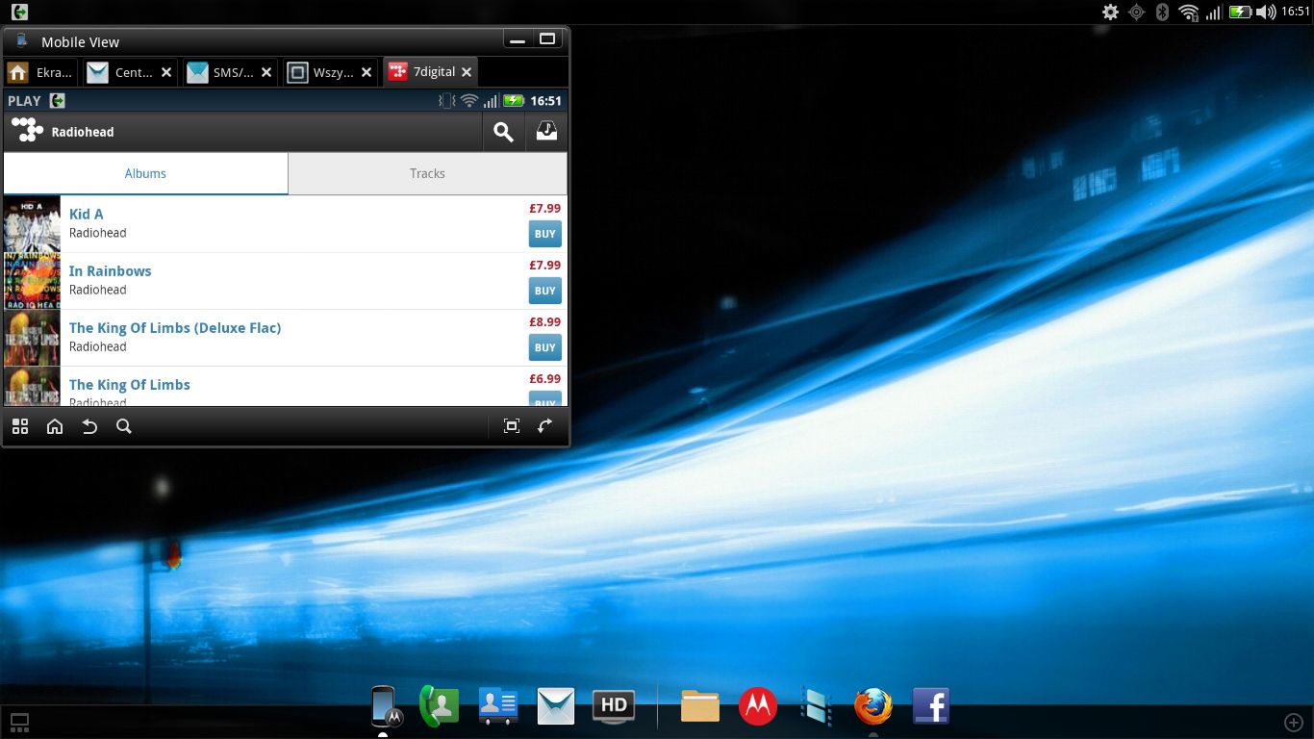Tap the 7digital logo next to Radiohead
1314x739 pixels.
coord(27,131)
